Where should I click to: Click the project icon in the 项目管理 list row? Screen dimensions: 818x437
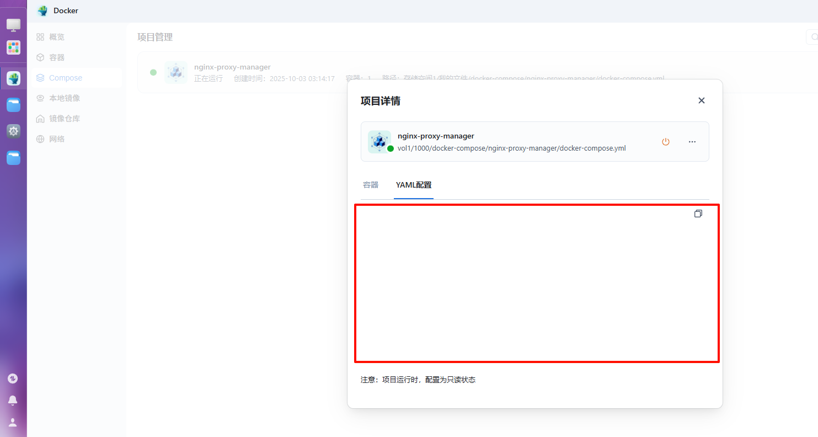point(176,72)
